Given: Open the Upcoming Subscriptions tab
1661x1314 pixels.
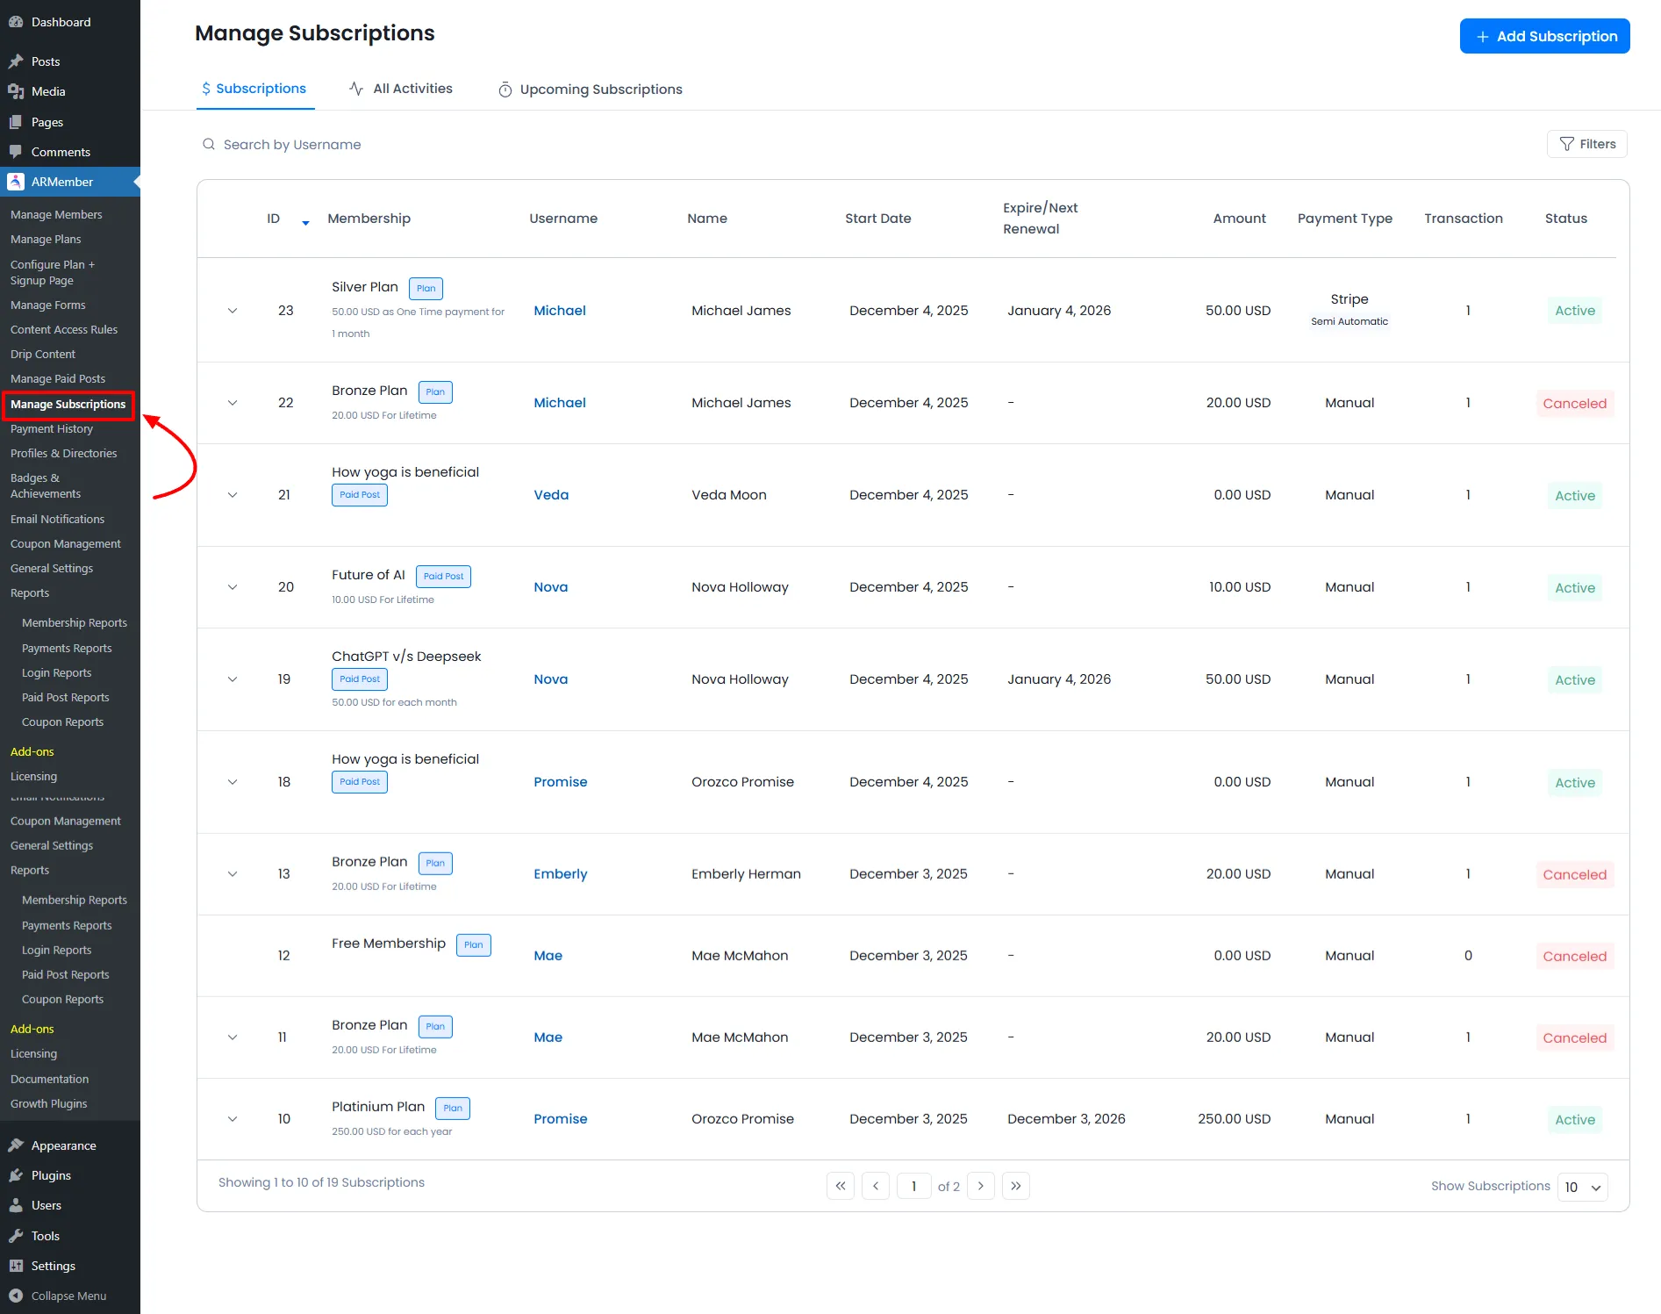Looking at the screenshot, I should coord(589,89).
